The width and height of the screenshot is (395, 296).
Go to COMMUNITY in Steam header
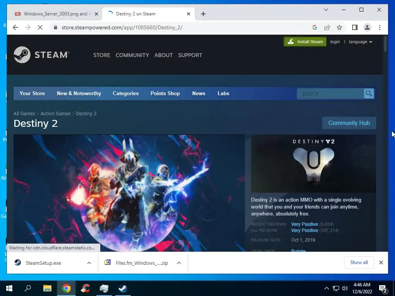click(132, 55)
